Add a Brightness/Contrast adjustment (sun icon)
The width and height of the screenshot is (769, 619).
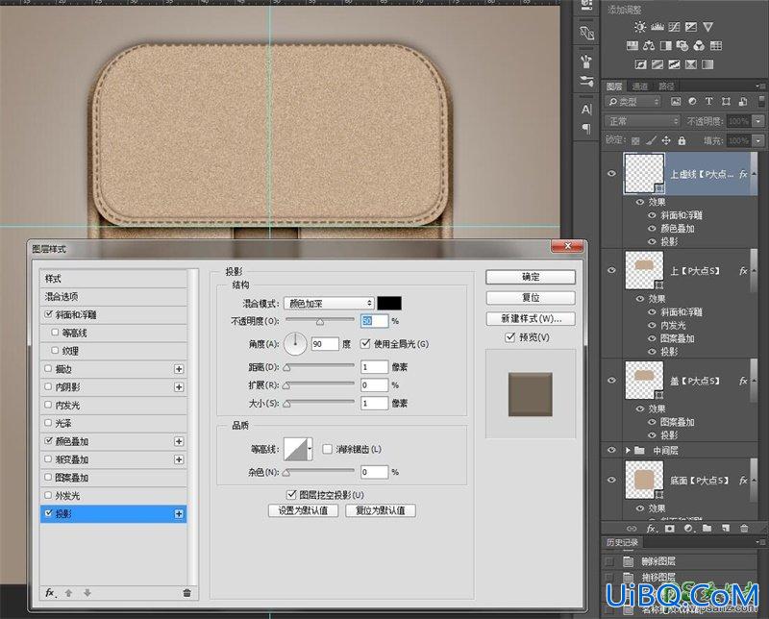point(640,28)
